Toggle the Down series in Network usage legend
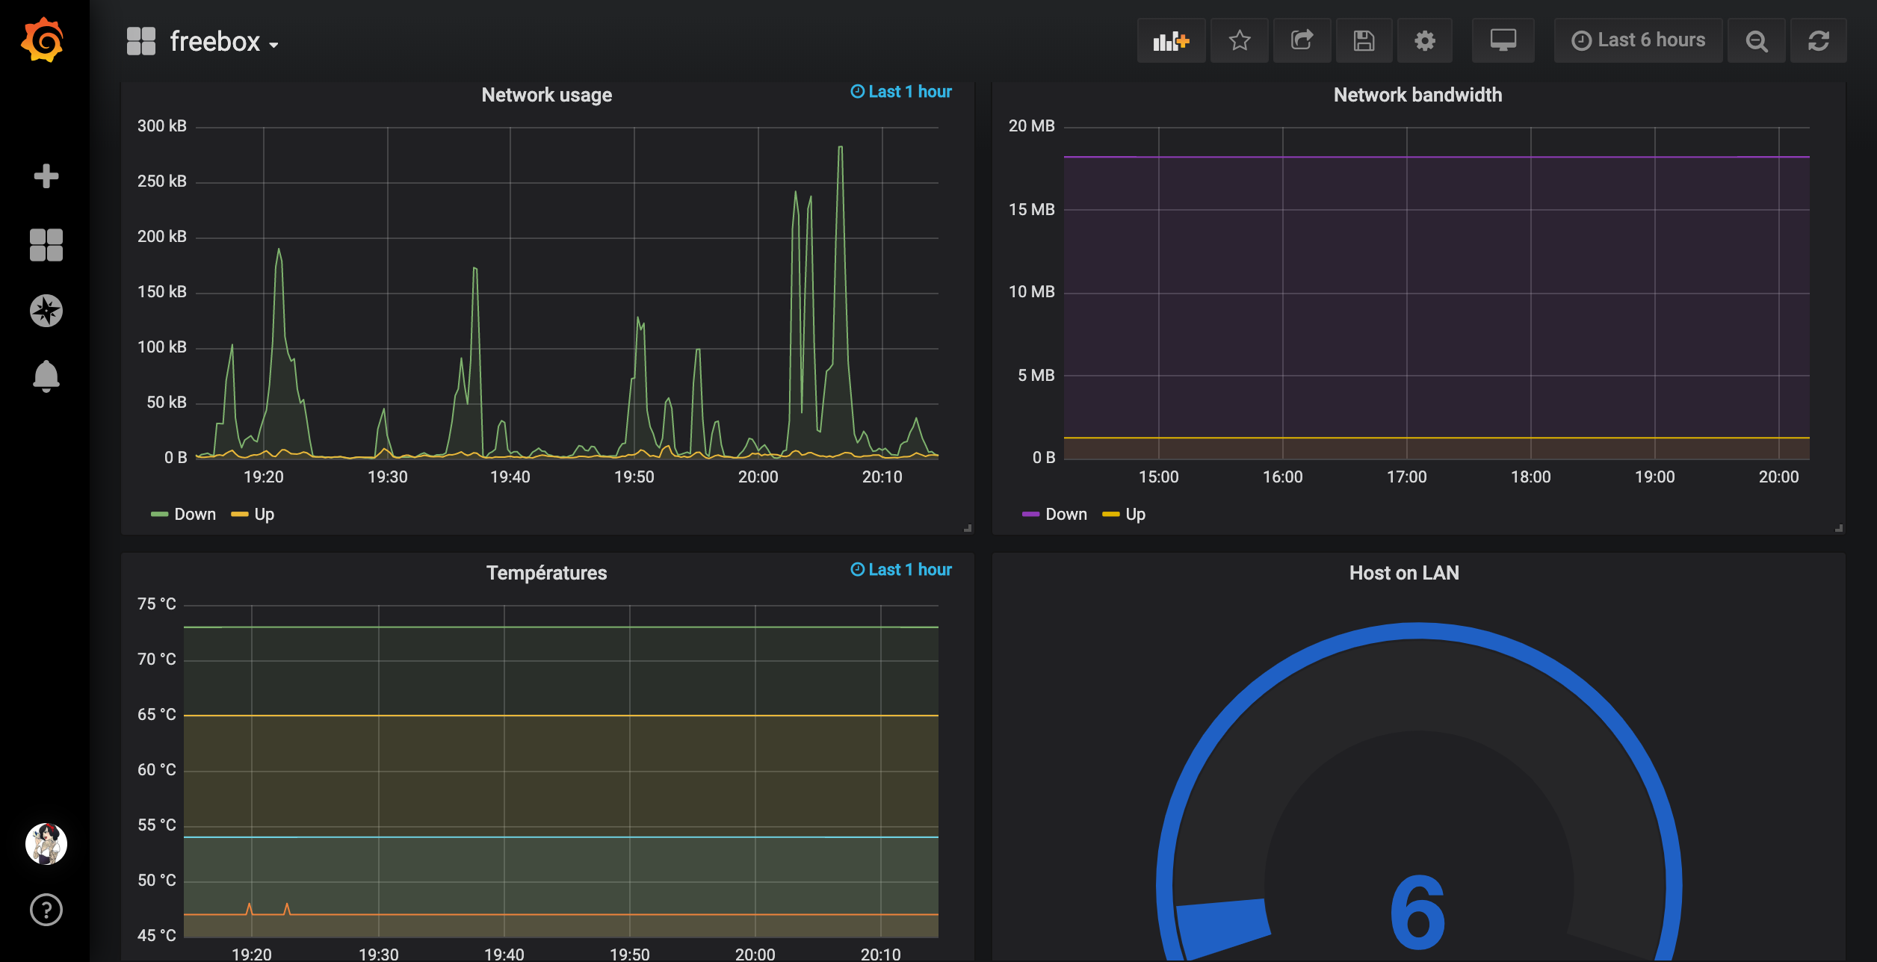Screen dimensions: 1877x962 195,514
